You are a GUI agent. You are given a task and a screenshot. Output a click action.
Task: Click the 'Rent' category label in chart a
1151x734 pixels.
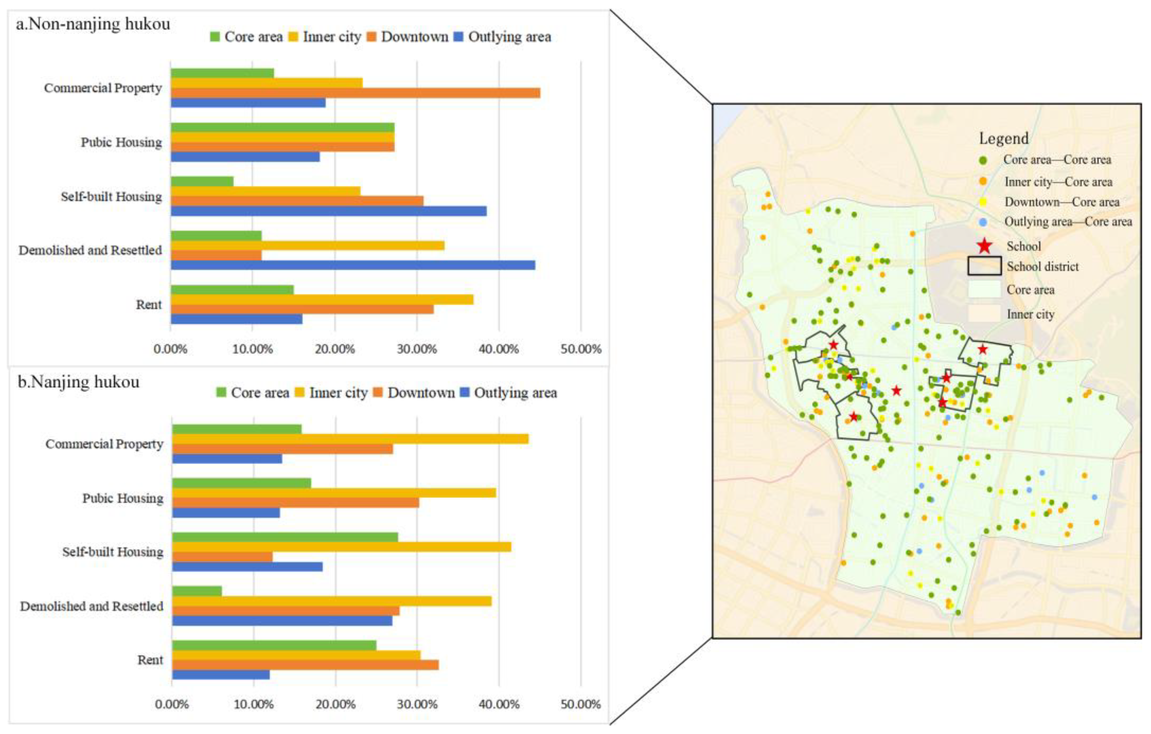pos(149,305)
